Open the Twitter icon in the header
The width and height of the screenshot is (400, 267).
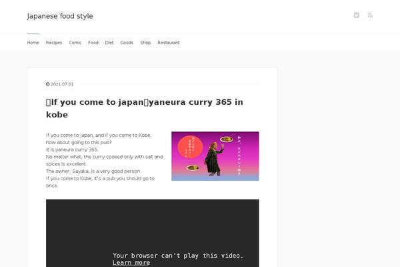pos(357,15)
